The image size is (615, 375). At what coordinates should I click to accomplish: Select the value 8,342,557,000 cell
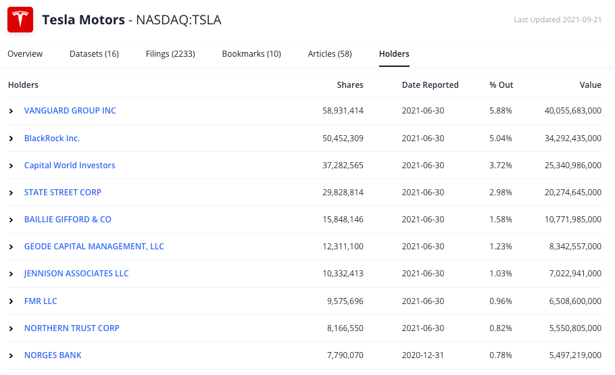575,247
